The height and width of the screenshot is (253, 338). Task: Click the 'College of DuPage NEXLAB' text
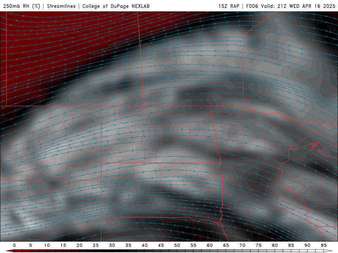click(116, 6)
